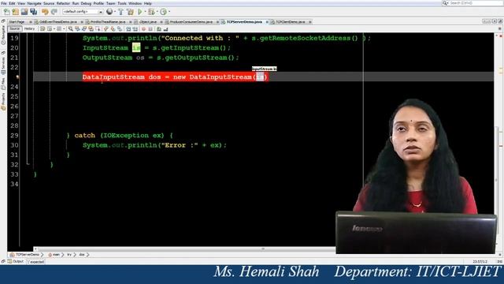Click the Profile Project icon
Screen dimensions: 504x284
163,12
